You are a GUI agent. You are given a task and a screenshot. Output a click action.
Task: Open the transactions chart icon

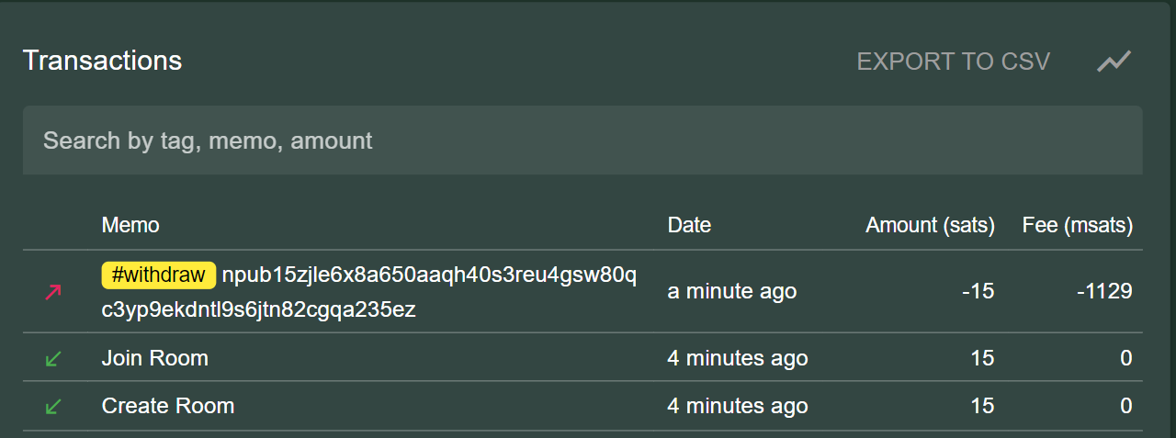[1114, 62]
